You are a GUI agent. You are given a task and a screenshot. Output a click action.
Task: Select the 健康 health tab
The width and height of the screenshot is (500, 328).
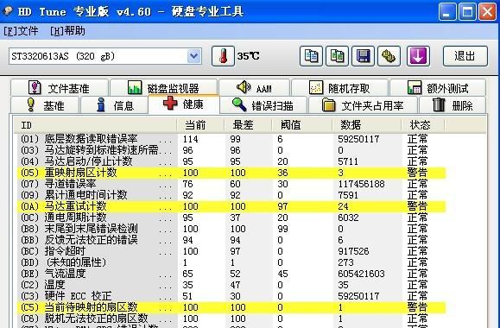(x=184, y=104)
